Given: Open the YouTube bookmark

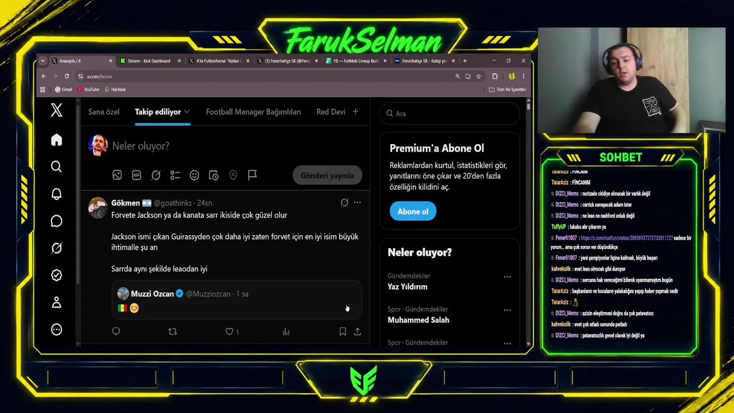Looking at the screenshot, I should 88,89.
